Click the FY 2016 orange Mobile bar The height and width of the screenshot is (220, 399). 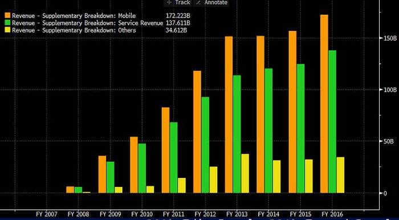[324, 104]
